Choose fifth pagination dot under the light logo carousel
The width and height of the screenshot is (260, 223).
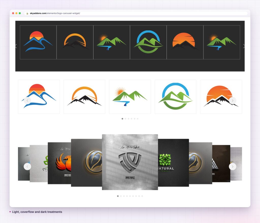[x=135, y=119]
